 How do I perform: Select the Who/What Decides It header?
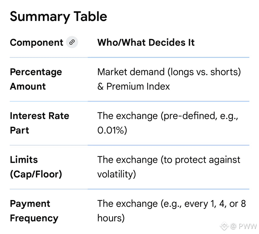(x=146, y=42)
